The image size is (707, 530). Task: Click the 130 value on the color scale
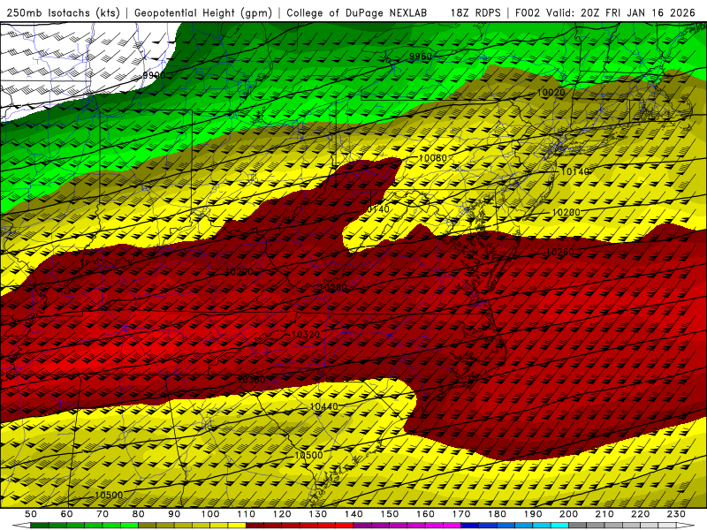[318, 514]
